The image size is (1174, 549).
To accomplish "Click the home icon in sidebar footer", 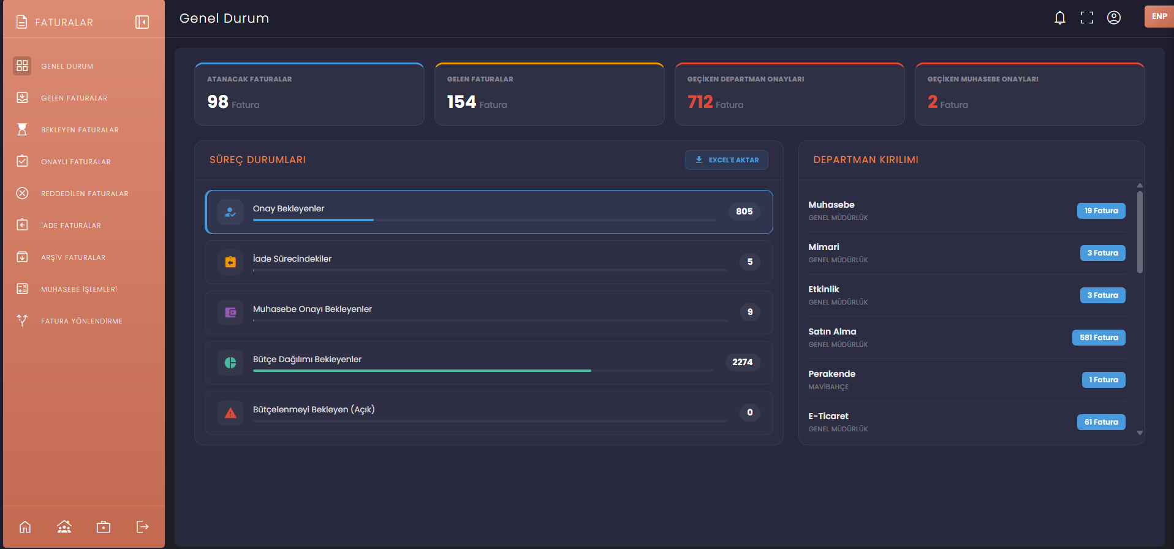I will (x=25, y=527).
